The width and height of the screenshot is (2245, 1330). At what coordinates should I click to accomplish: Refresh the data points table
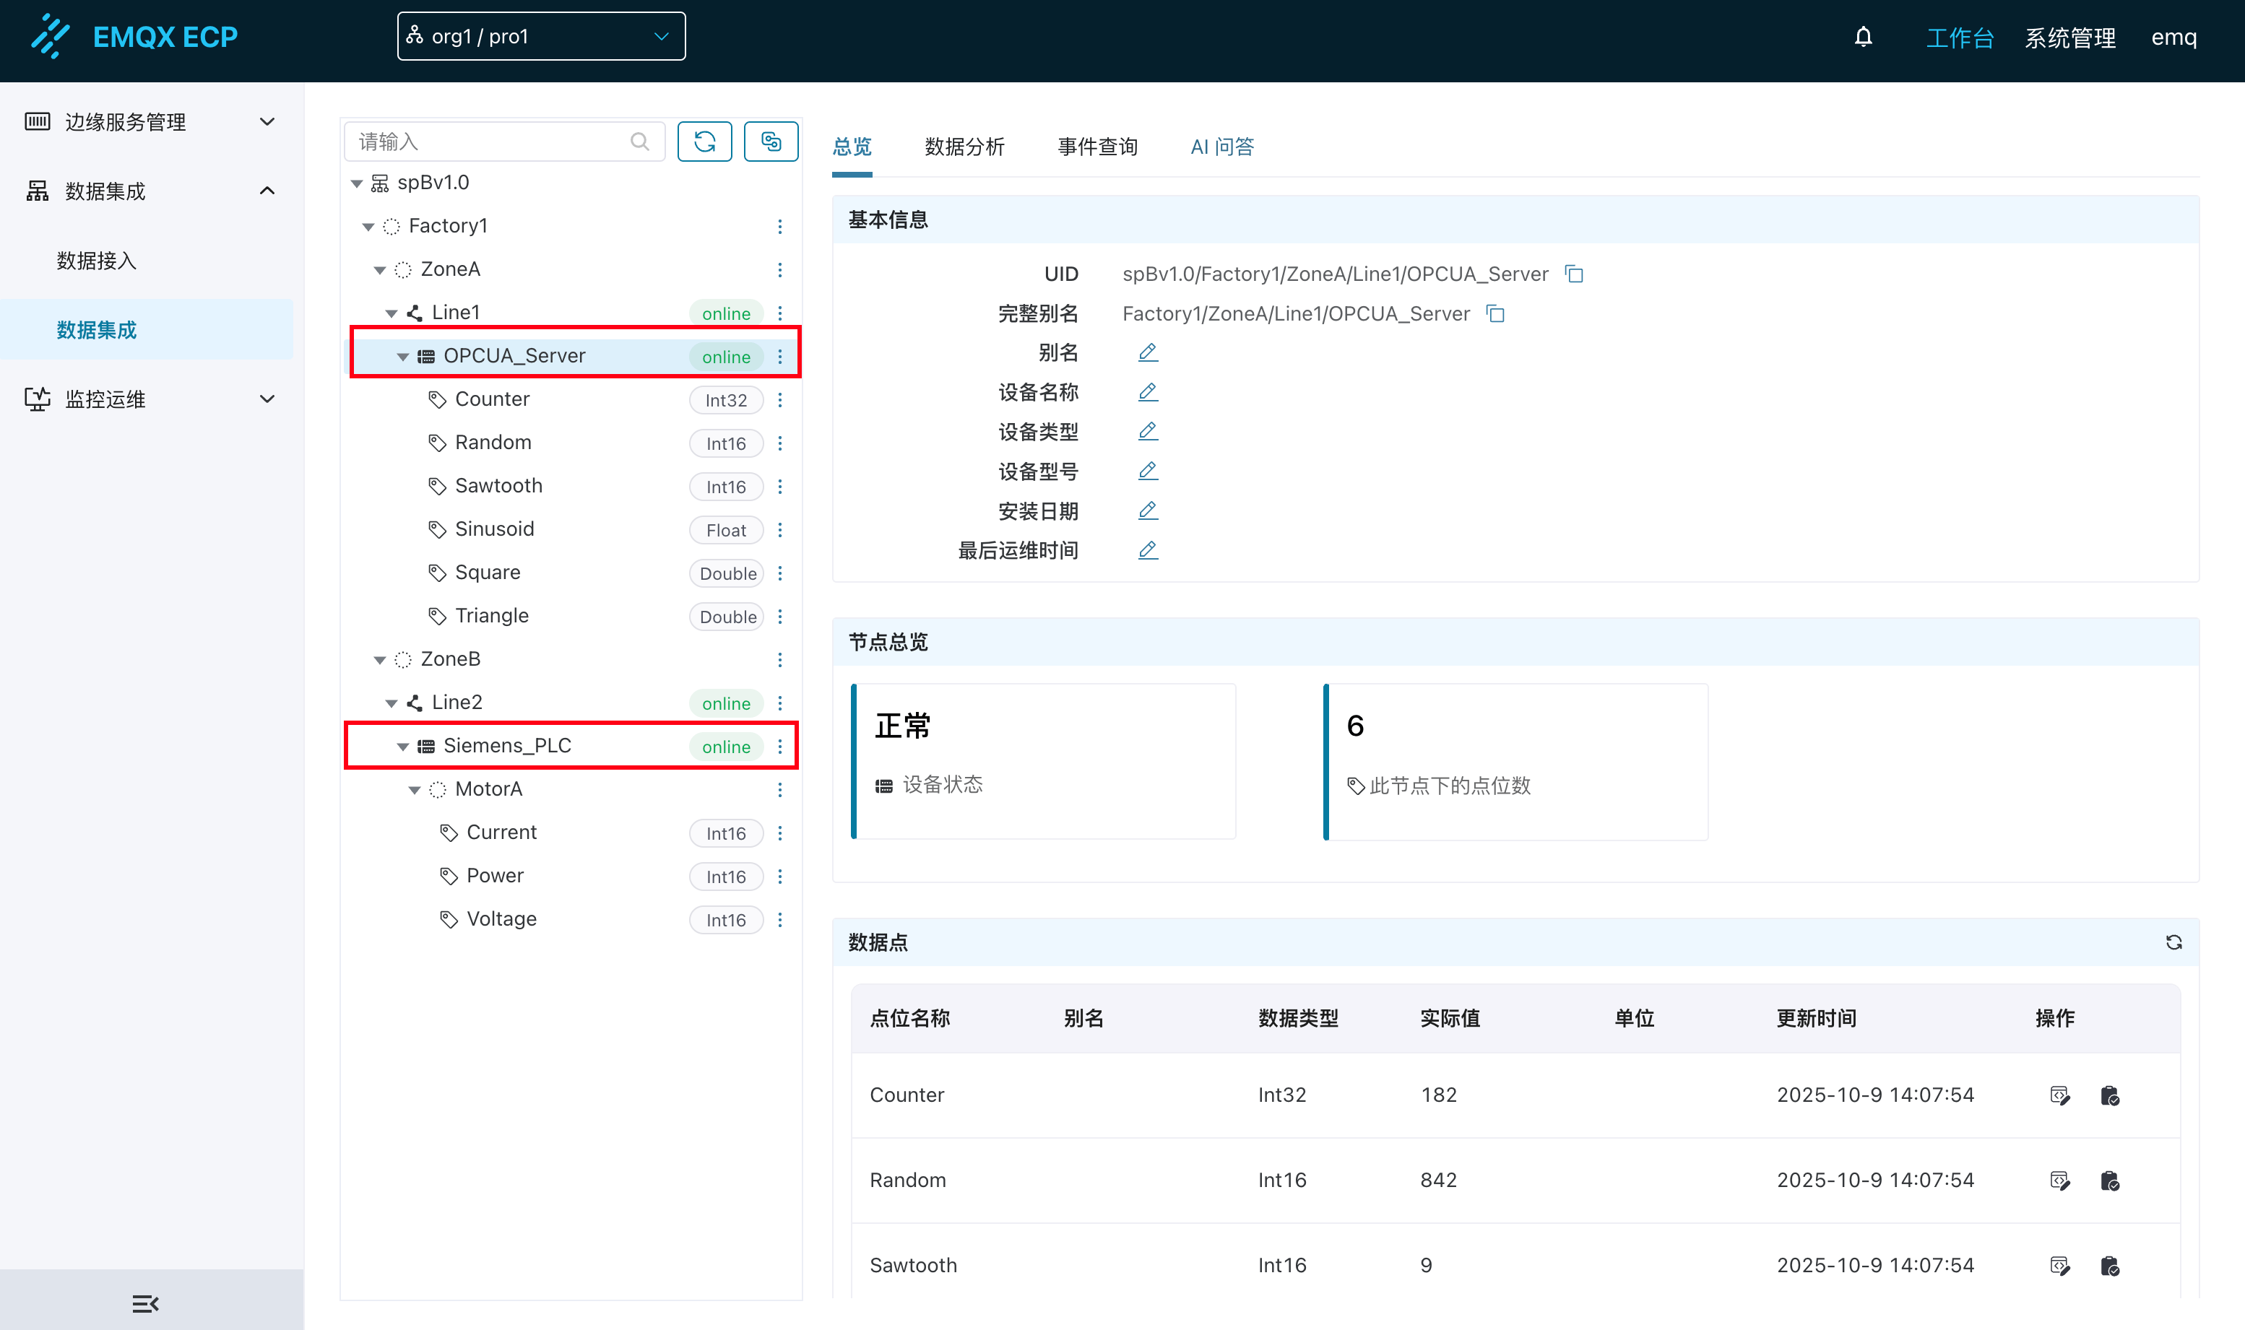(2173, 942)
